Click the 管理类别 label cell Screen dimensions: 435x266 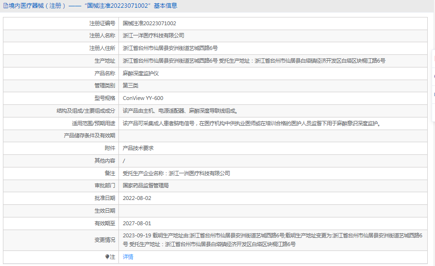[x=61, y=86]
